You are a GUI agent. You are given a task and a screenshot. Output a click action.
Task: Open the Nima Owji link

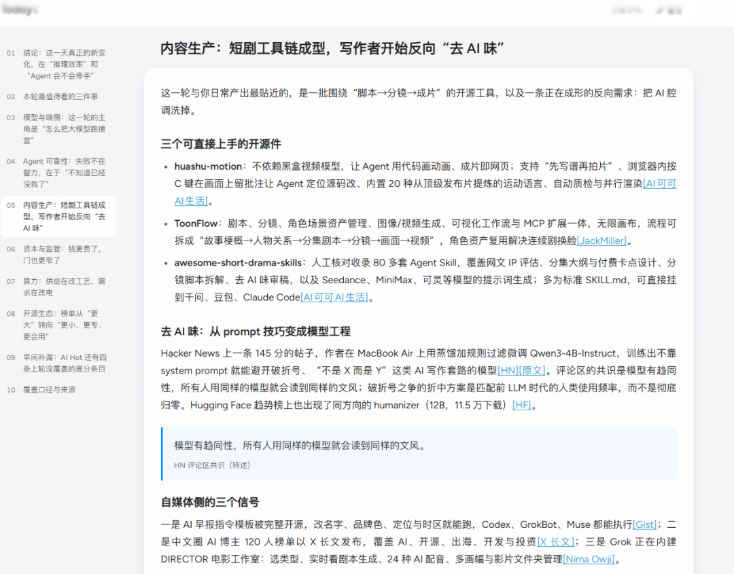[x=589, y=559]
